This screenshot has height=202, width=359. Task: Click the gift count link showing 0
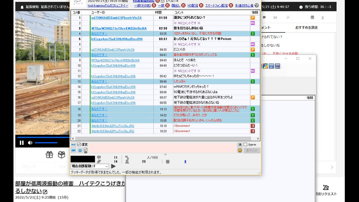[x=185, y=162]
